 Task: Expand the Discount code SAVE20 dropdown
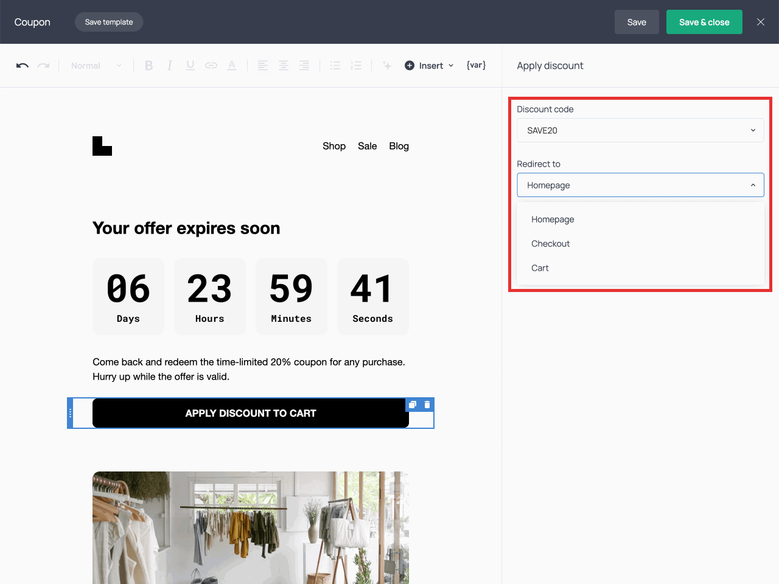[640, 130]
